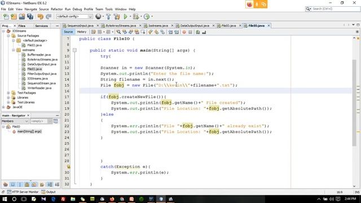The height and width of the screenshot is (203, 361).
Task: Click the Comment editor toolbar icon
Action: coord(198,32)
